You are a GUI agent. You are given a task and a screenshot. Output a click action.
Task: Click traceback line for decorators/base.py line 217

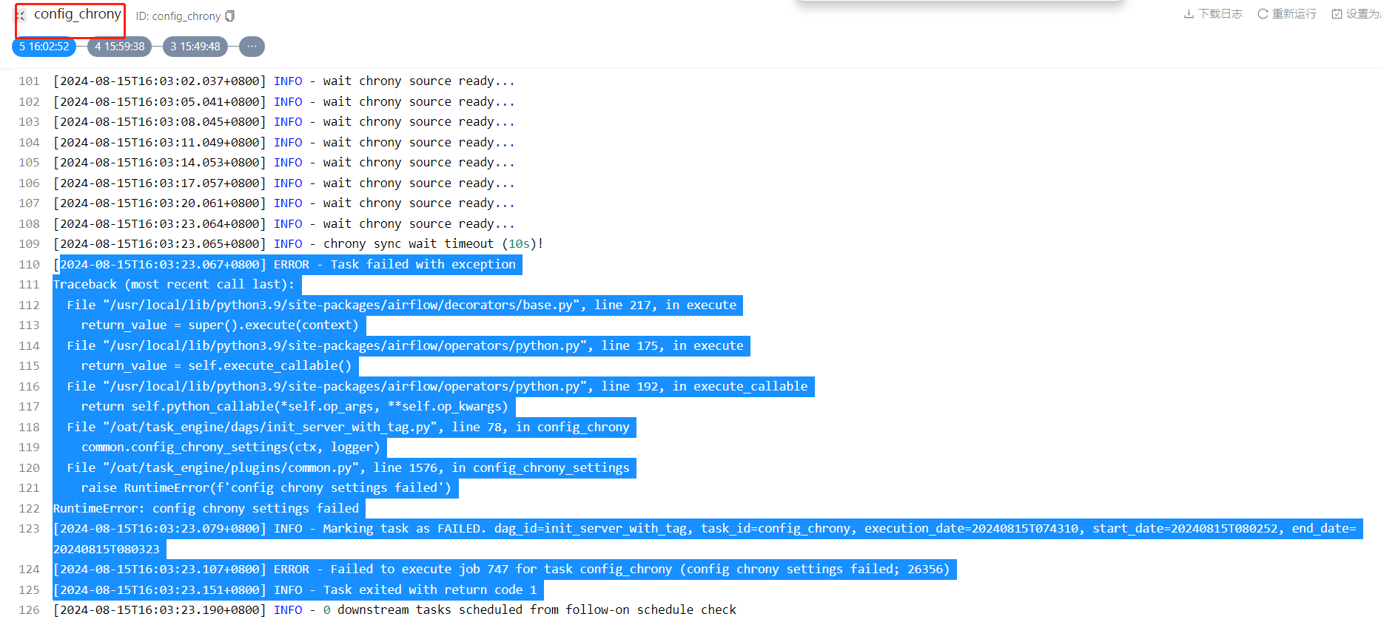click(401, 305)
